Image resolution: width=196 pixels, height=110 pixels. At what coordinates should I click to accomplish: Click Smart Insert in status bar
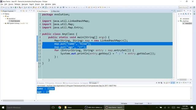tap(139, 103)
